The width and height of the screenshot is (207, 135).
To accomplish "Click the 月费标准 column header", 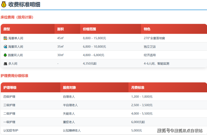I will click(138, 88).
